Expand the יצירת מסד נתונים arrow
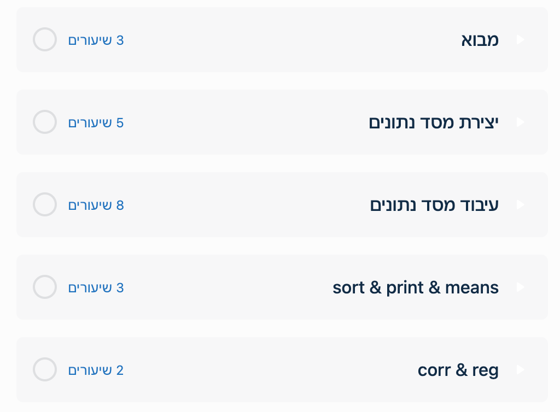This screenshot has height=412, width=560. [x=520, y=122]
